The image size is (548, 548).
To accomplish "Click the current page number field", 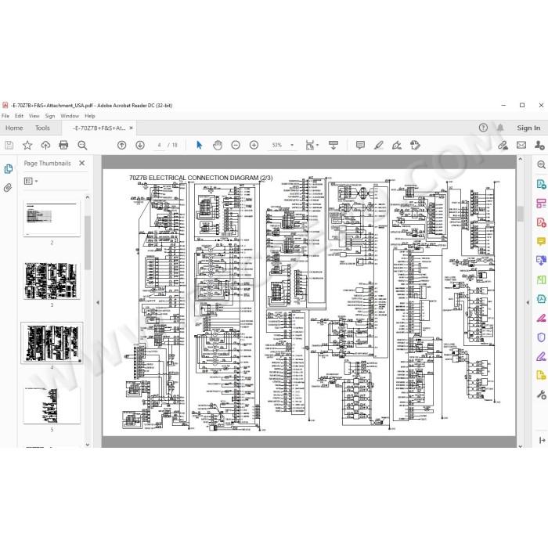I will 160,145.
